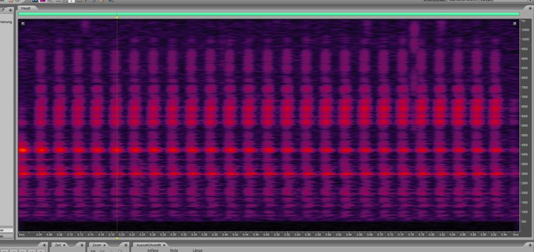Image resolution: width=534 pixels, height=252 pixels.
Task: Click the Hz label on the frequency ruler
Action: coord(523,21)
